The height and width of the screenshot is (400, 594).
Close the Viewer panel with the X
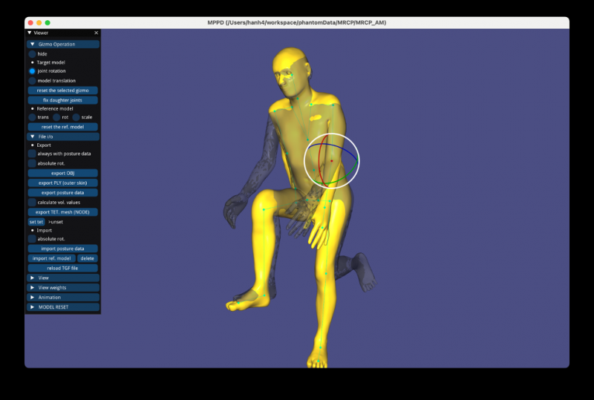(x=96, y=33)
